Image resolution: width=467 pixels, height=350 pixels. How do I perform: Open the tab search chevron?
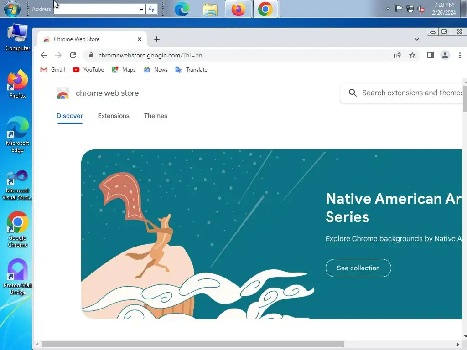[417, 39]
